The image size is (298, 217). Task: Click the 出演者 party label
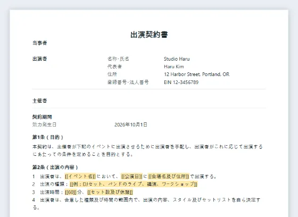point(39,59)
